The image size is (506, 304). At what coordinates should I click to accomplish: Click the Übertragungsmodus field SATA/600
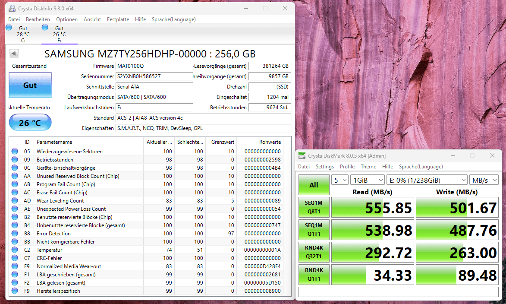(154, 97)
